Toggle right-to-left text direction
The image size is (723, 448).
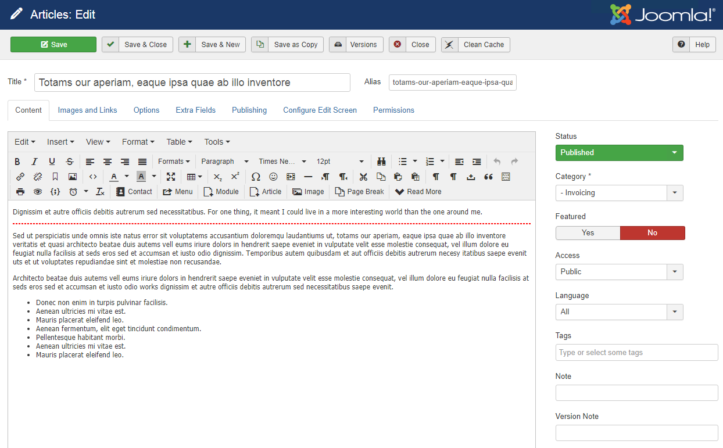tap(343, 177)
